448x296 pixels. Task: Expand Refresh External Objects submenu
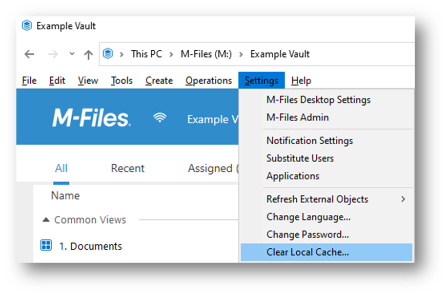point(403,199)
